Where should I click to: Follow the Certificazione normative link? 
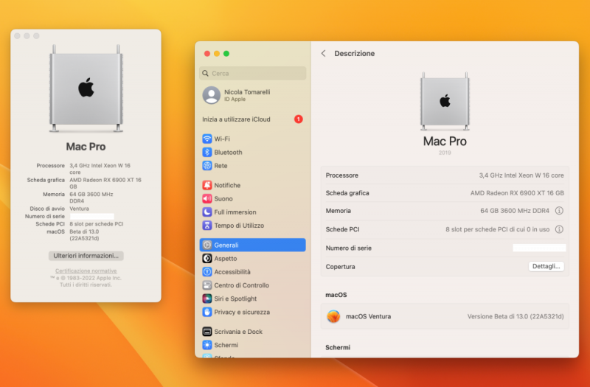click(x=86, y=271)
